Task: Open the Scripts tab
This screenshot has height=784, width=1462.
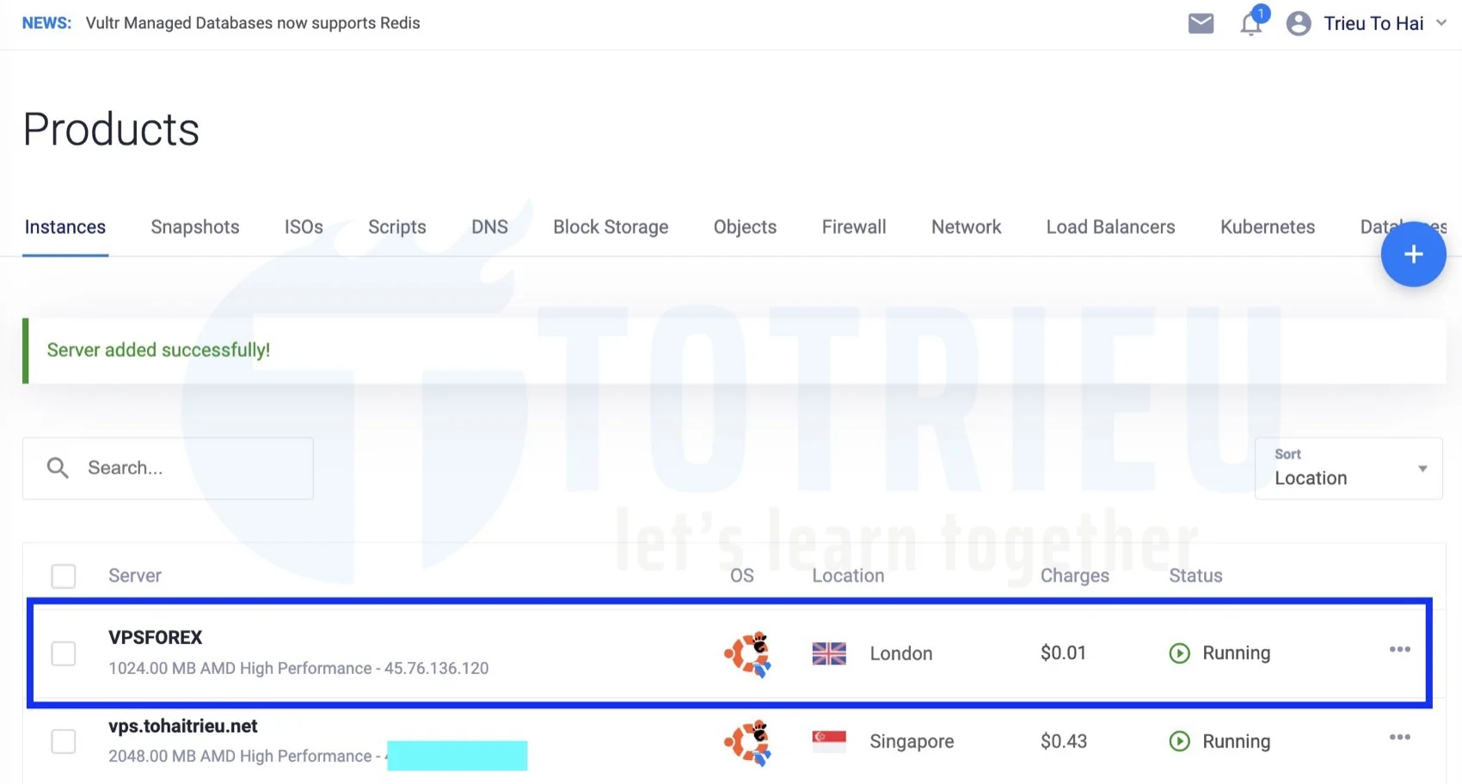Action: pos(397,227)
